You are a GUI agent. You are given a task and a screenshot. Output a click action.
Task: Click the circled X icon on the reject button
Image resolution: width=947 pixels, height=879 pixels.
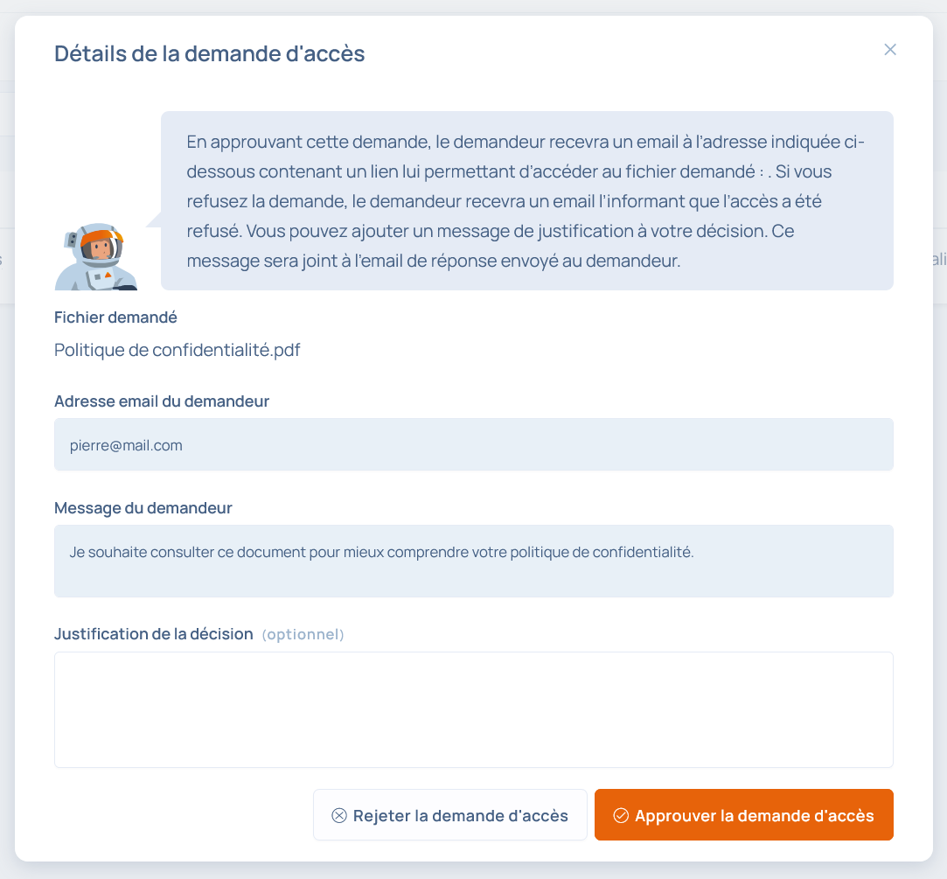pyautogui.click(x=339, y=816)
